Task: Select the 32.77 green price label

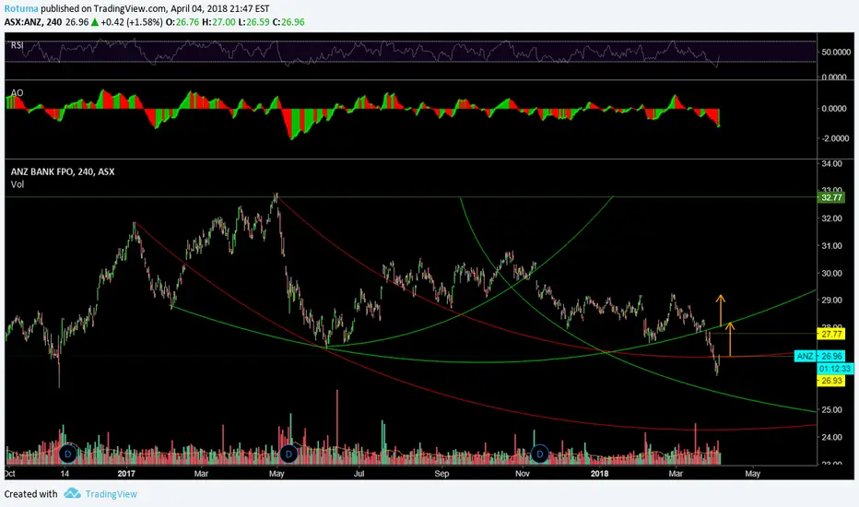Action: click(831, 197)
